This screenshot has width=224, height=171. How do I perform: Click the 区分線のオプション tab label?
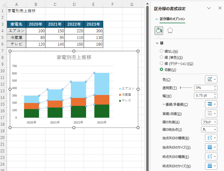(172, 19)
